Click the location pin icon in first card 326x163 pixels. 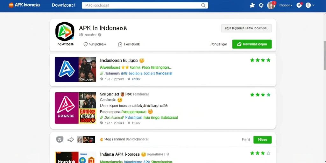tap(102, 79)
